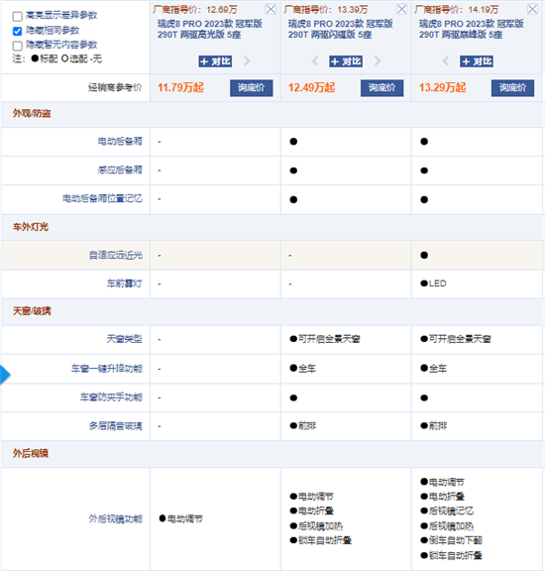Click the 注: 标配 选配 legend
The image size is (545, 571).
point(57,58)
